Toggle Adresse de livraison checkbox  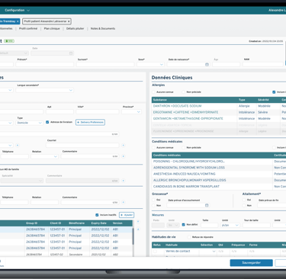coord(47,122)
